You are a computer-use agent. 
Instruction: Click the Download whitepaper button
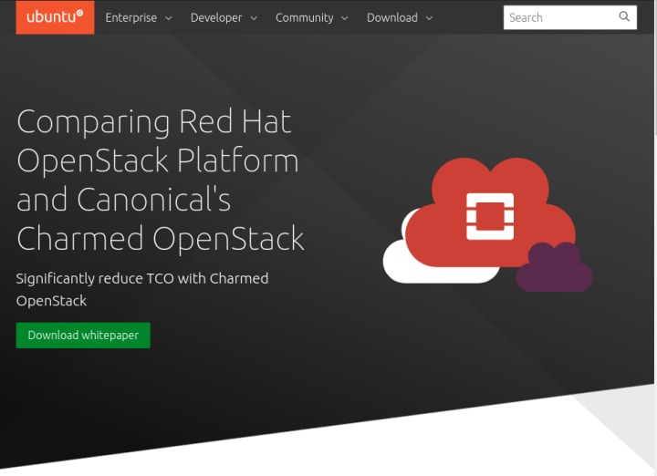click(83, 335)
